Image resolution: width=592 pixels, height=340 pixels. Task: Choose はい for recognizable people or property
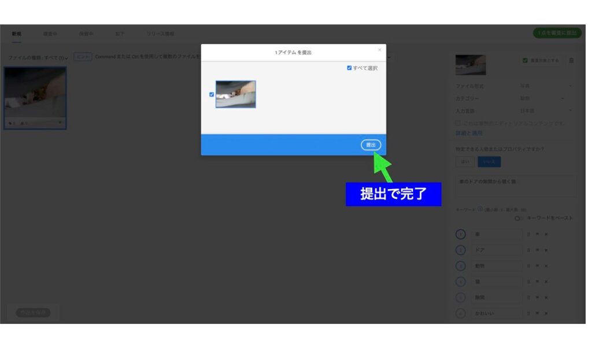coord(465,162)
